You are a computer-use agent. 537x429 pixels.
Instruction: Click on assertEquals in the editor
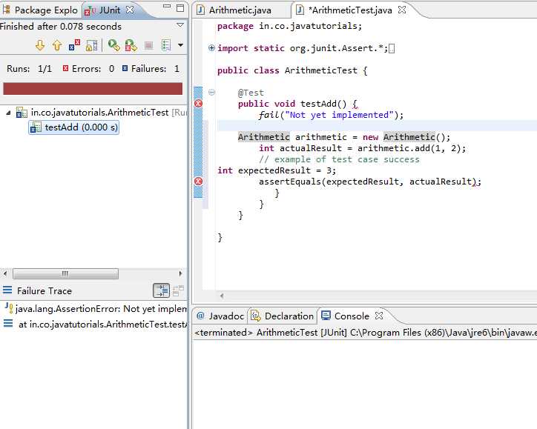tap(290, 182)
